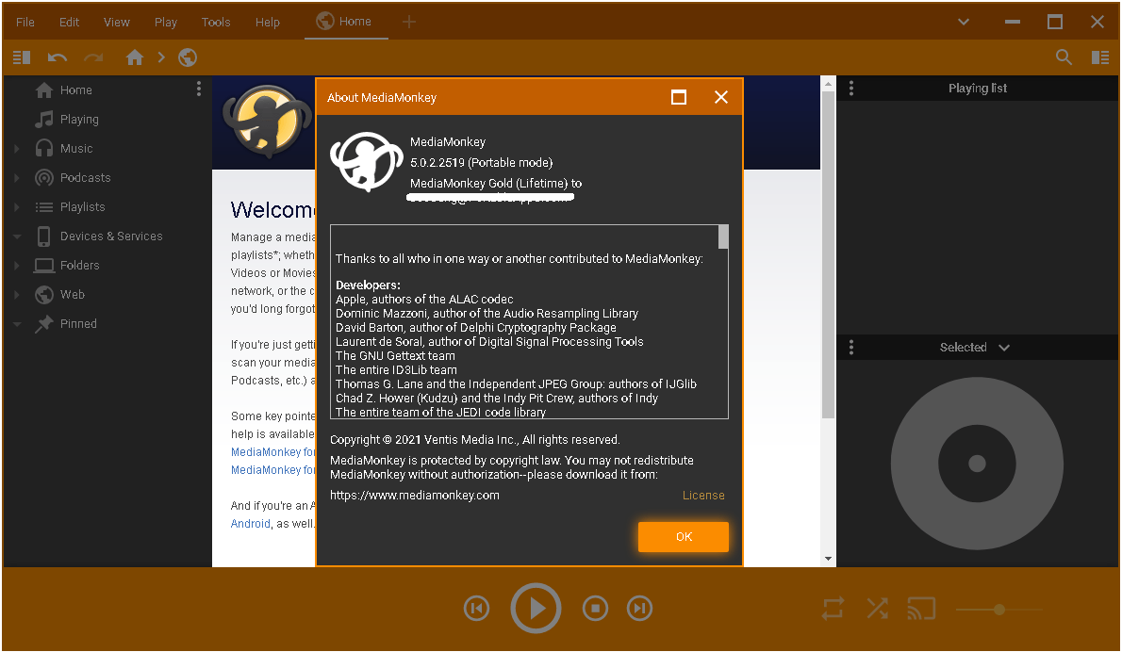This screenshot has width=1122, height=652.
Task: Open the Selected panel options dots
Action: click(850, 348)
